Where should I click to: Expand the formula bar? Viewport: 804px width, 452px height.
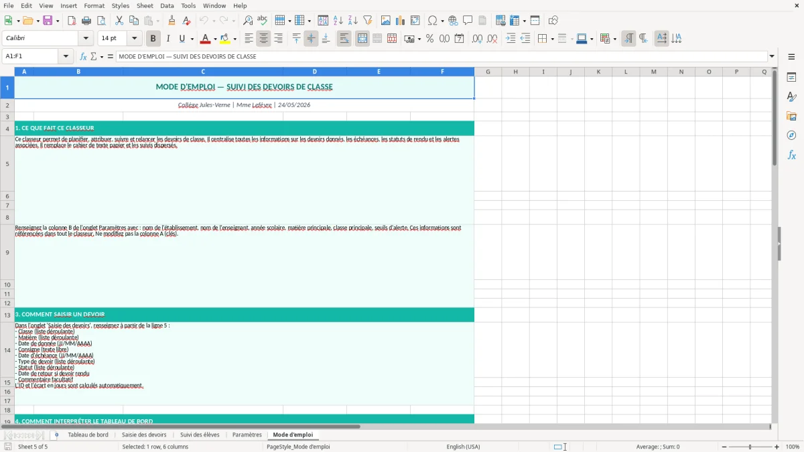point(772,56)
